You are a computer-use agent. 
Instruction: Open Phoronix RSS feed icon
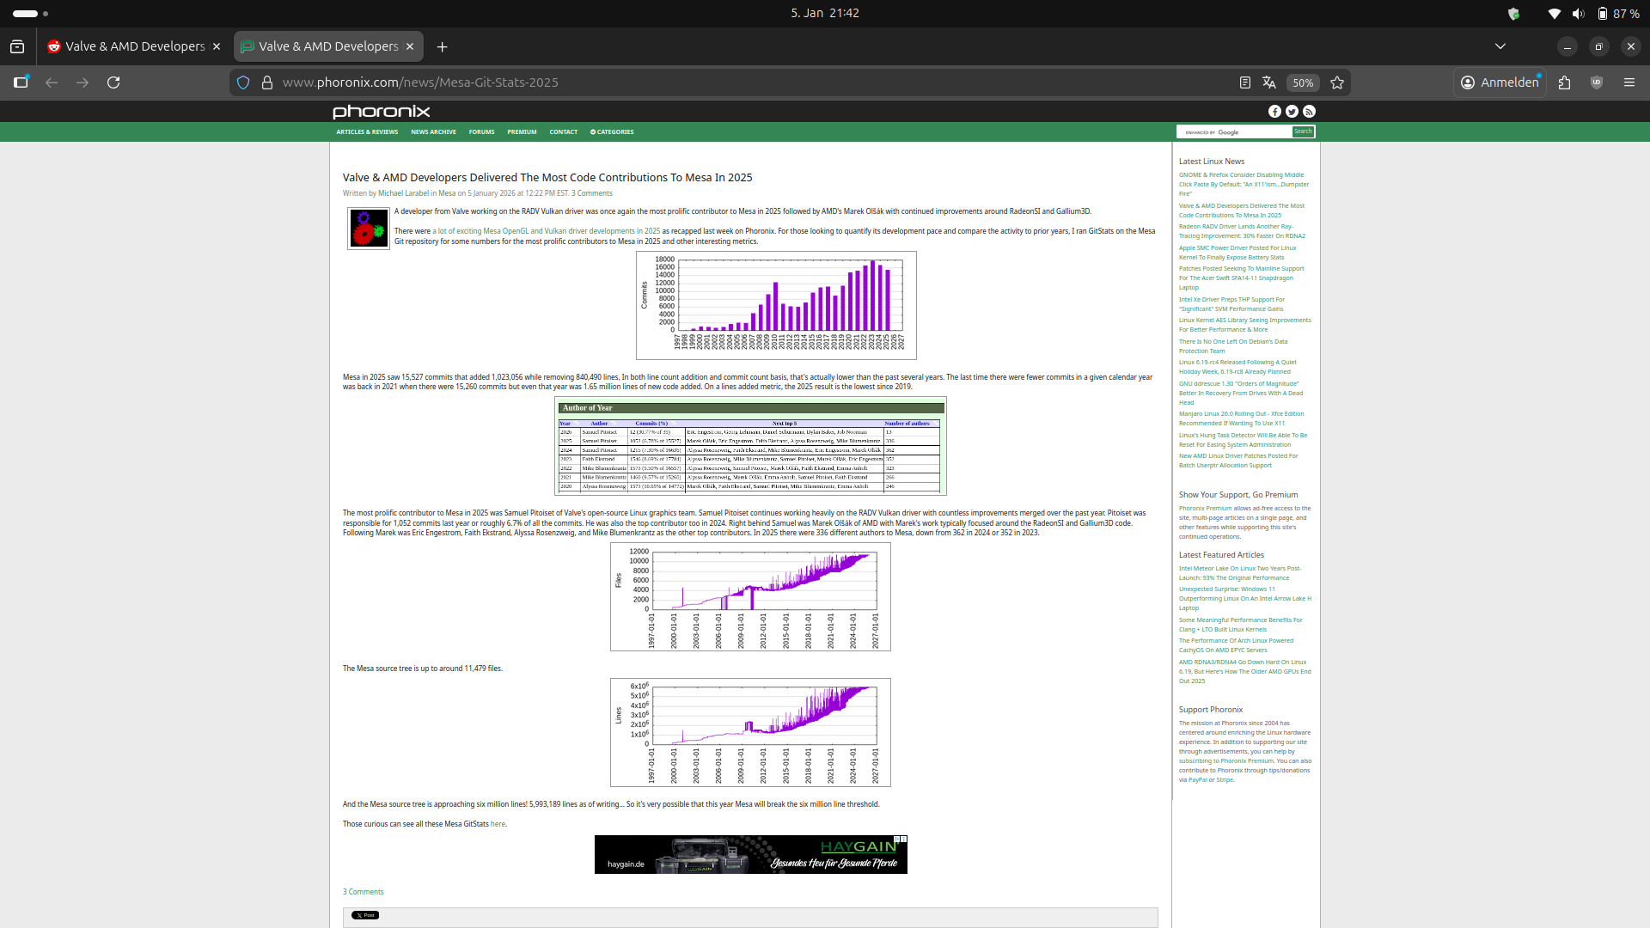point(1309,112)
